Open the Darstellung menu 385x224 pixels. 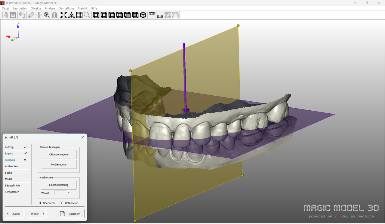click(x=66, y=8)
